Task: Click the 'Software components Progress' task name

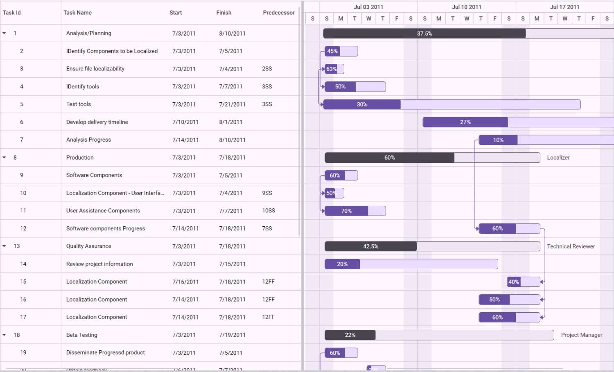Action: pyautogui.click(x=106, y=228)
